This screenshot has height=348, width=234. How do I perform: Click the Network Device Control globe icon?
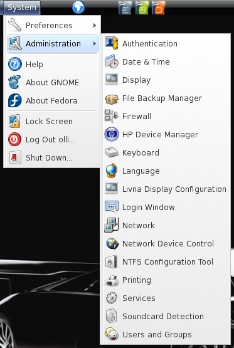click(x=112, y=243)
